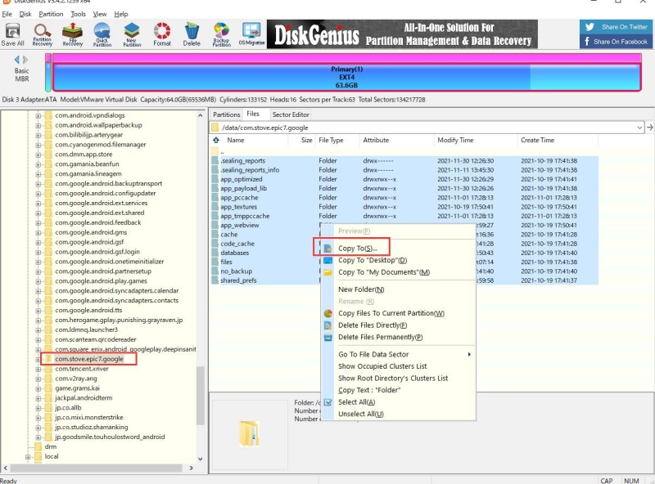Open the File menu
This screenshot has width=655, height=484.
pyautogui.click(x=7, y=14)
